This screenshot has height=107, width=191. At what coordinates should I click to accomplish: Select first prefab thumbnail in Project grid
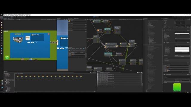pos(18,77)
